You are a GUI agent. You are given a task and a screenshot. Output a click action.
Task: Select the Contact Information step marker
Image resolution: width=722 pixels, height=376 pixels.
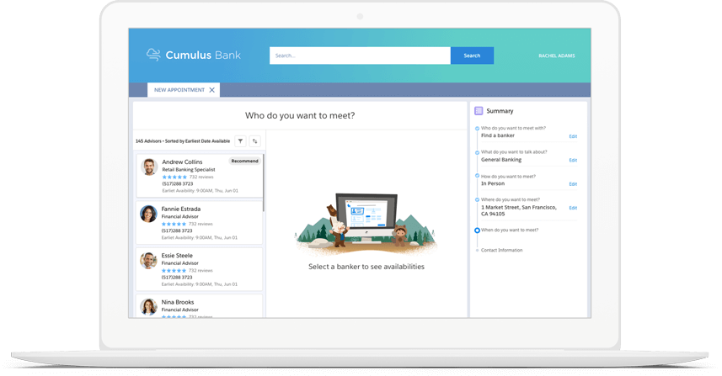478,250
